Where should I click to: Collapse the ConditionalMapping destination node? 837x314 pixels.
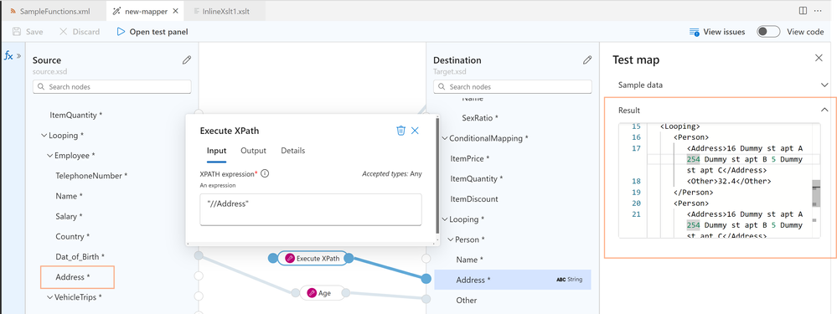point(444,139)
